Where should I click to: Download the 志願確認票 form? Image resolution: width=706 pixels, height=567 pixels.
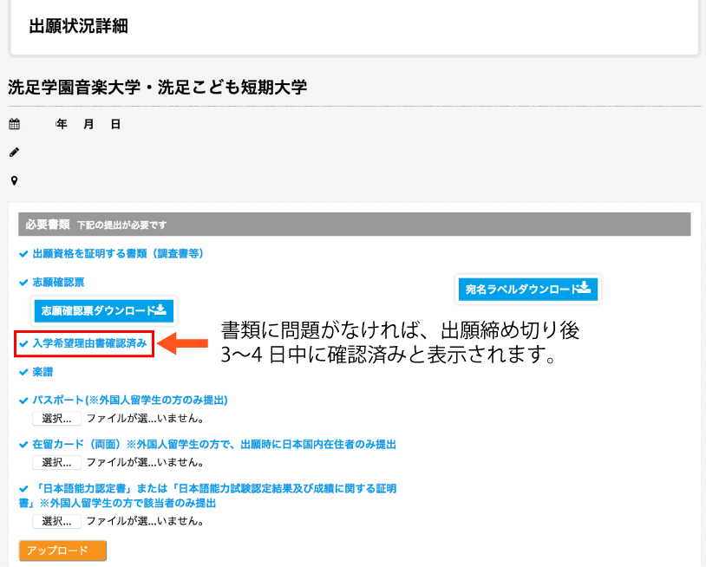(x=104, y=311)
